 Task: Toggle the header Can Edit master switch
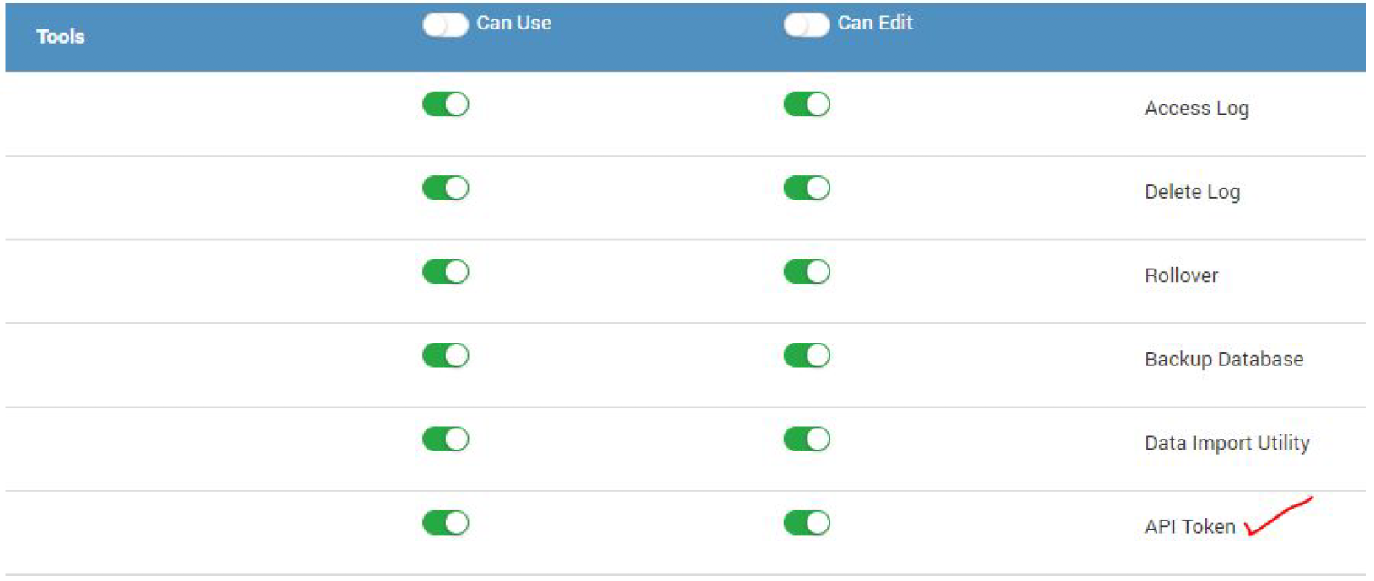tap(806, 25)
